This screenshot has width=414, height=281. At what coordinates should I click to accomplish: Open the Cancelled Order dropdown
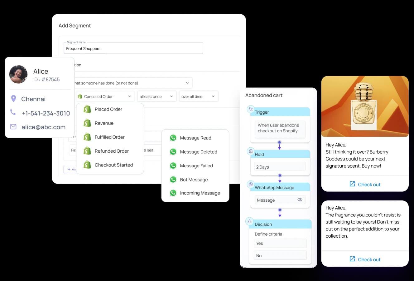pyautogui.click(x=105, y=96)
